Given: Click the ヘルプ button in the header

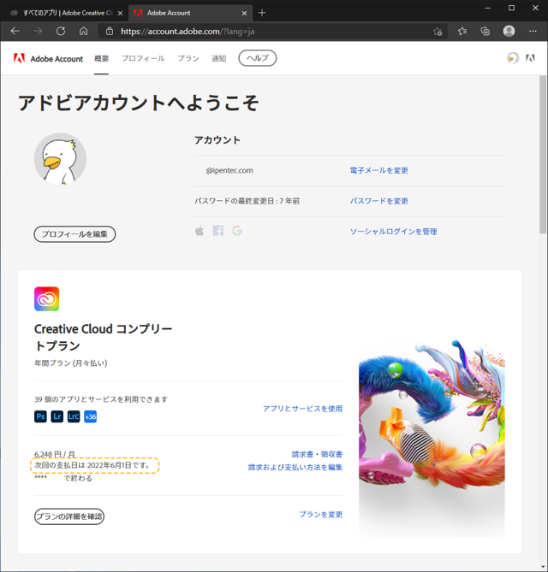Looking at the screenshot, I should tap(258, 58).
